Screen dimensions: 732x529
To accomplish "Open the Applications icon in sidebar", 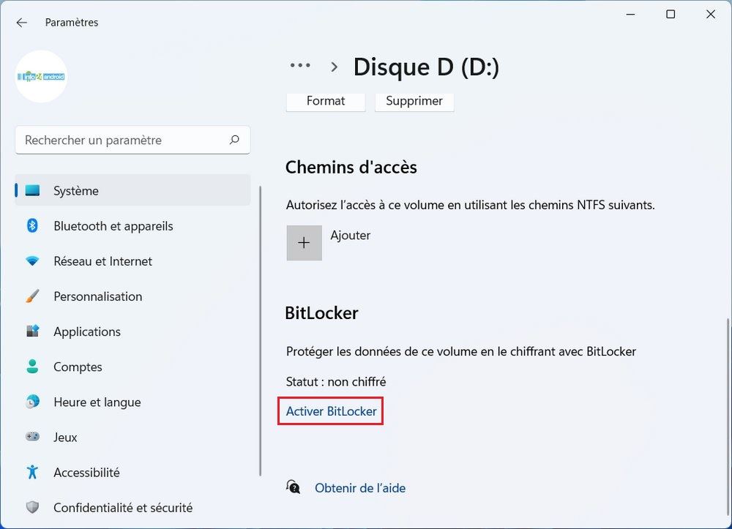I will [32, 331].
